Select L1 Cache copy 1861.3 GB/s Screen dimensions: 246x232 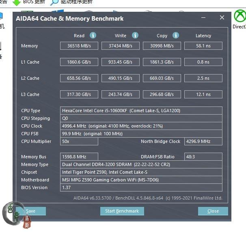(x=162, y=62)
